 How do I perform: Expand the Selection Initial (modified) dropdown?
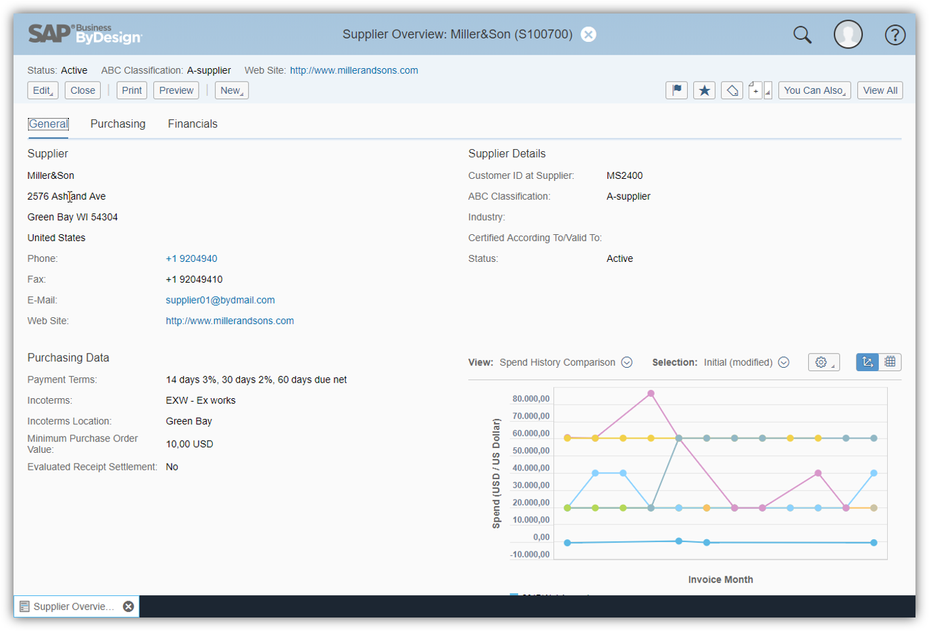point(784,362)
